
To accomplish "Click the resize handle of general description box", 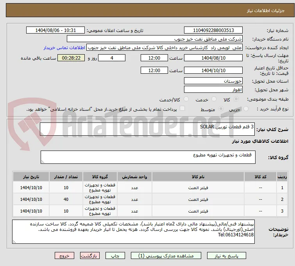I will click(42, 133).
